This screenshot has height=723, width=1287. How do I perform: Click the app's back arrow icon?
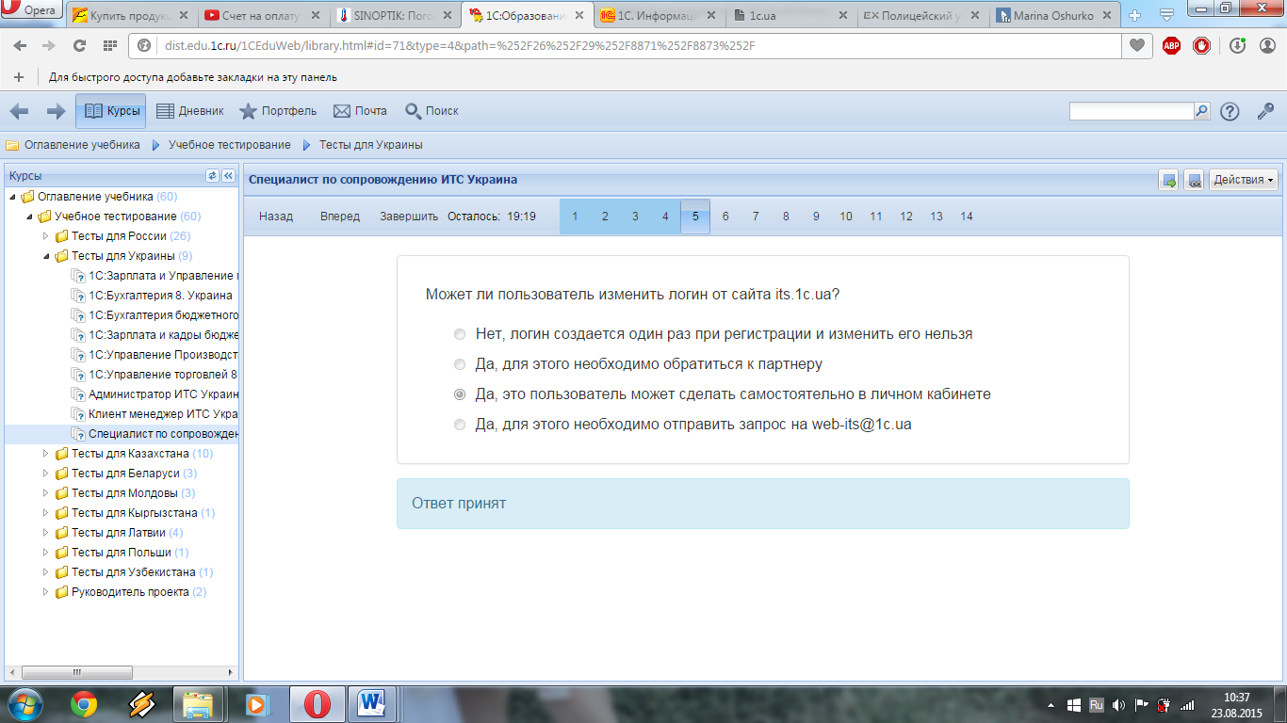point(19,111)
